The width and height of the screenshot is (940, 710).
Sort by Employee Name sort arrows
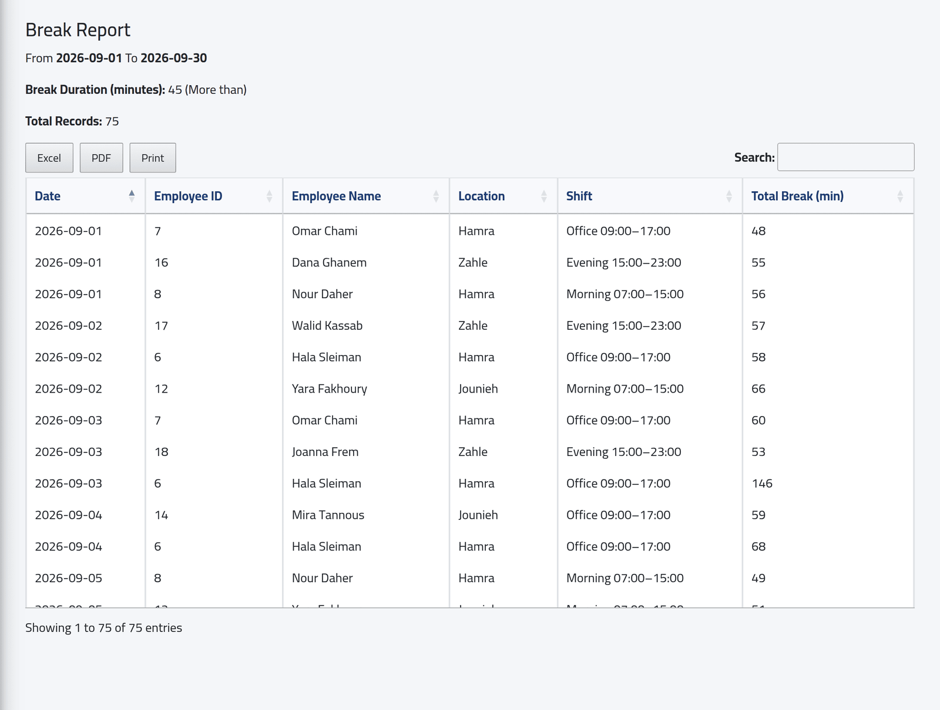[x=436, y=196]
